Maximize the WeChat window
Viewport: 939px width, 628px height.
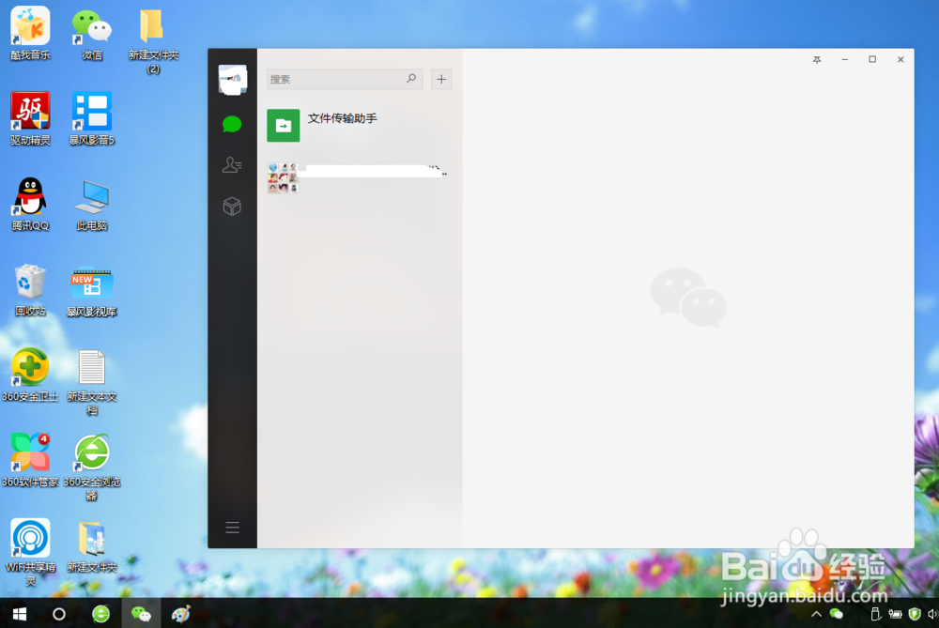872,59
